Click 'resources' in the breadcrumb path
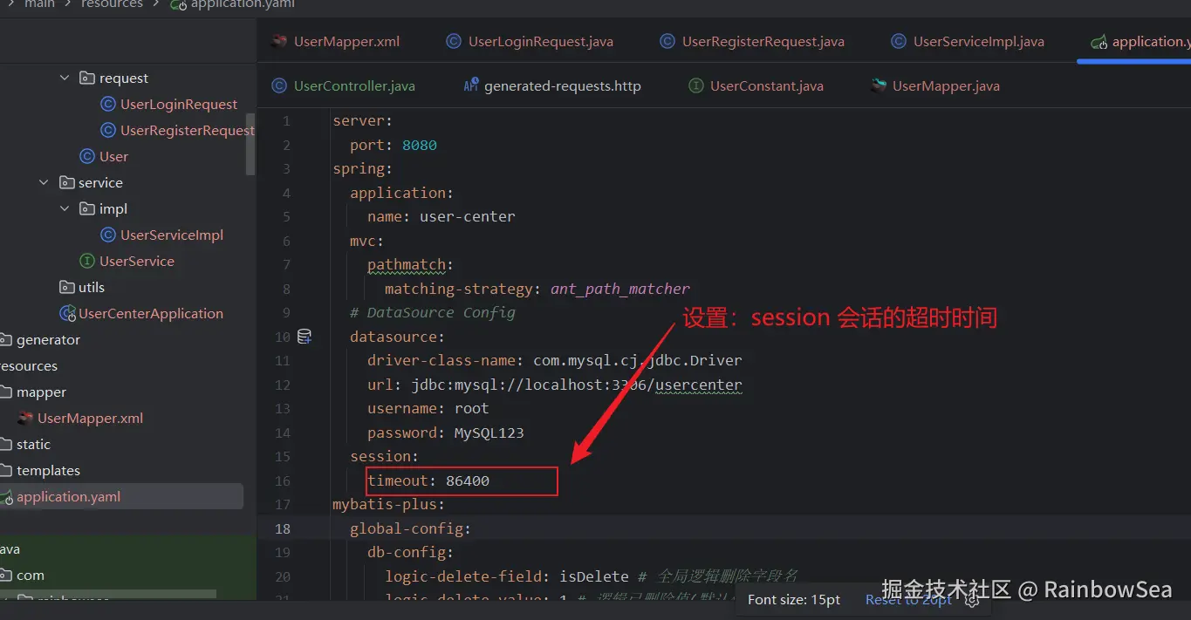This screenshot has width=1191, height=620. [112, 3]
